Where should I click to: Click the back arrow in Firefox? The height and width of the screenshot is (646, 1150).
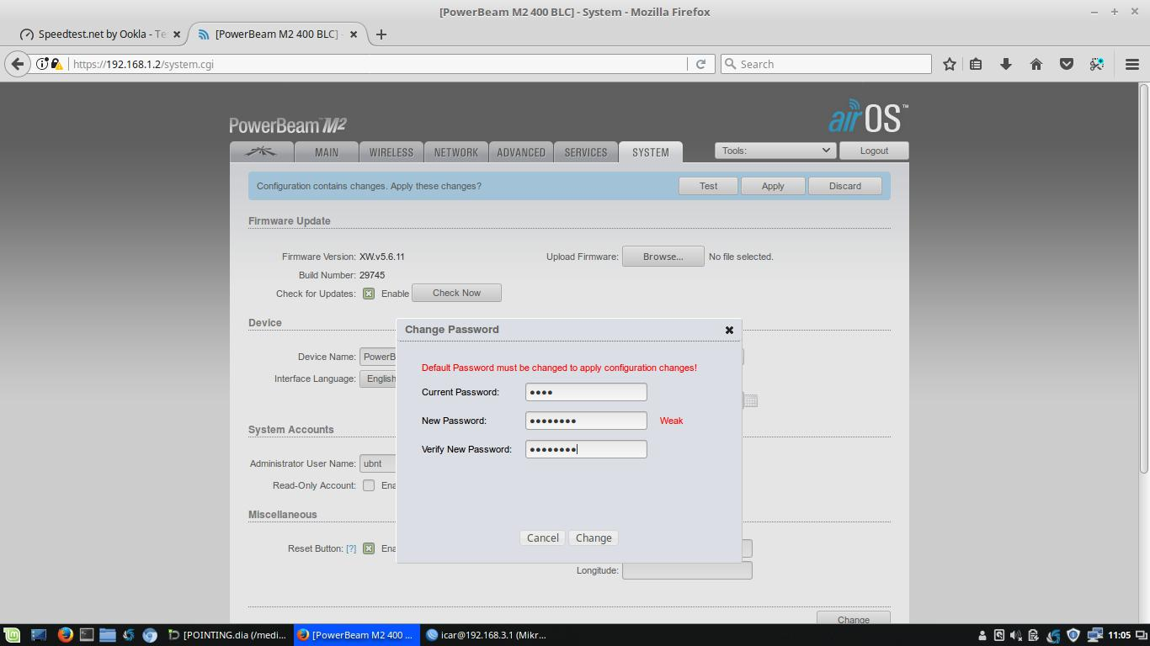click(x=18, y=64)
